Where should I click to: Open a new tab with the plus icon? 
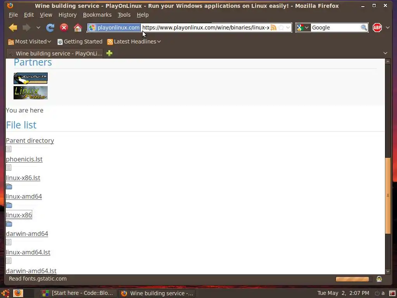[109, 53]
